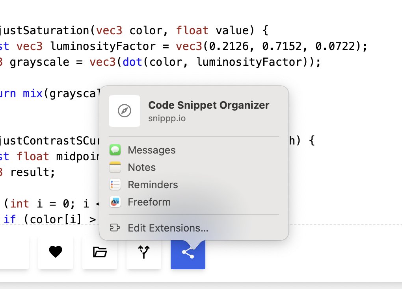Click the value 0.2126 in code
Image resolution: width=402 pixels, height=289 pixels.
229,46
